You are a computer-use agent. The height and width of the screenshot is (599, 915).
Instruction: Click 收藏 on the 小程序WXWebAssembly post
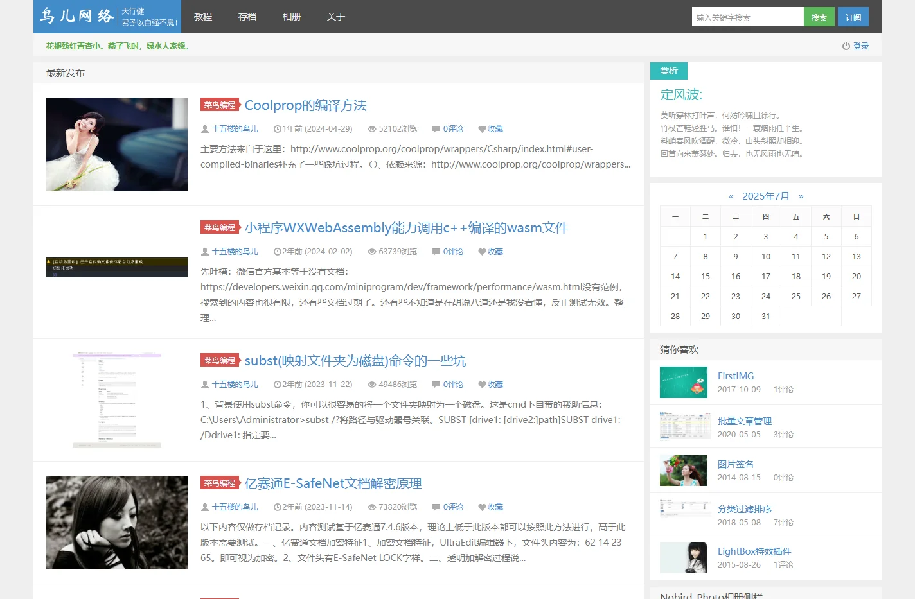[x=495, y=252]
